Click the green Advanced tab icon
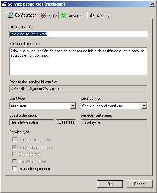This screenshot has height=193, width=157. (64, 15)
